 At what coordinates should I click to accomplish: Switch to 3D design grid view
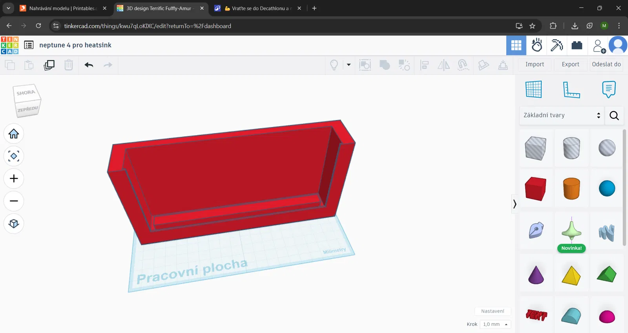(516, 45)
